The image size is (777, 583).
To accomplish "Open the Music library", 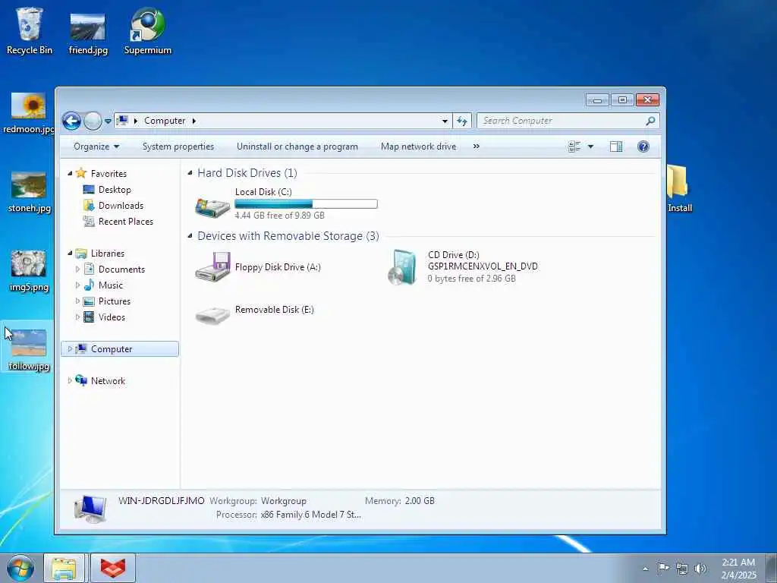I will [111, 285].
